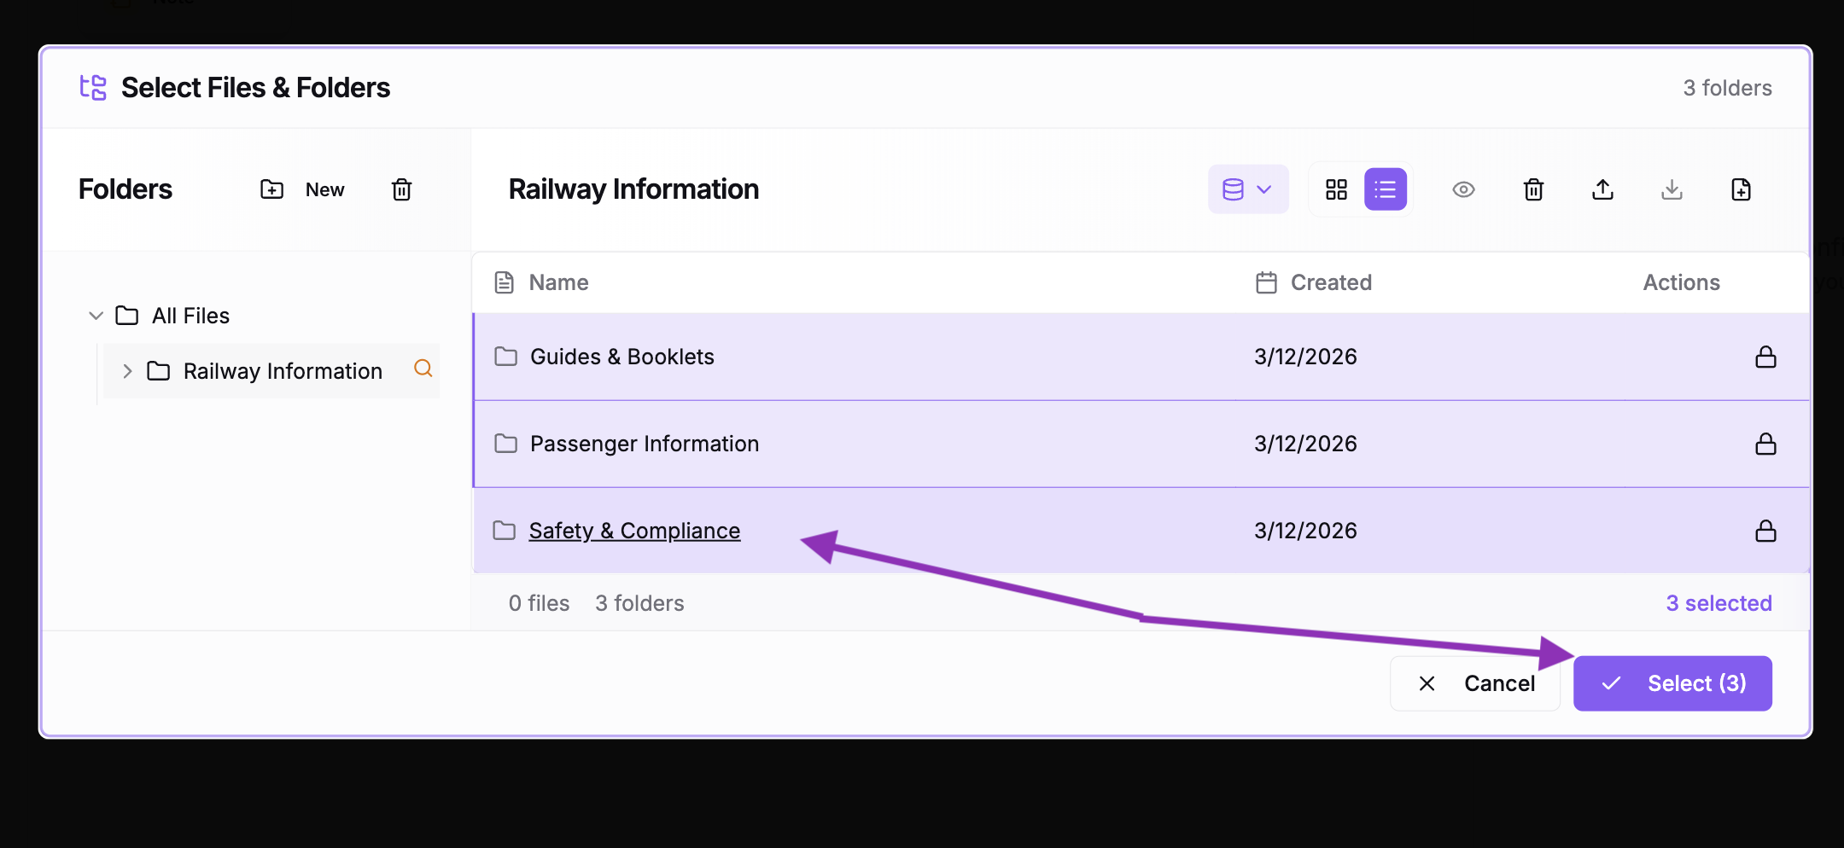Click the add new file icon
1844x848 pixels.
coord(1741,189)
